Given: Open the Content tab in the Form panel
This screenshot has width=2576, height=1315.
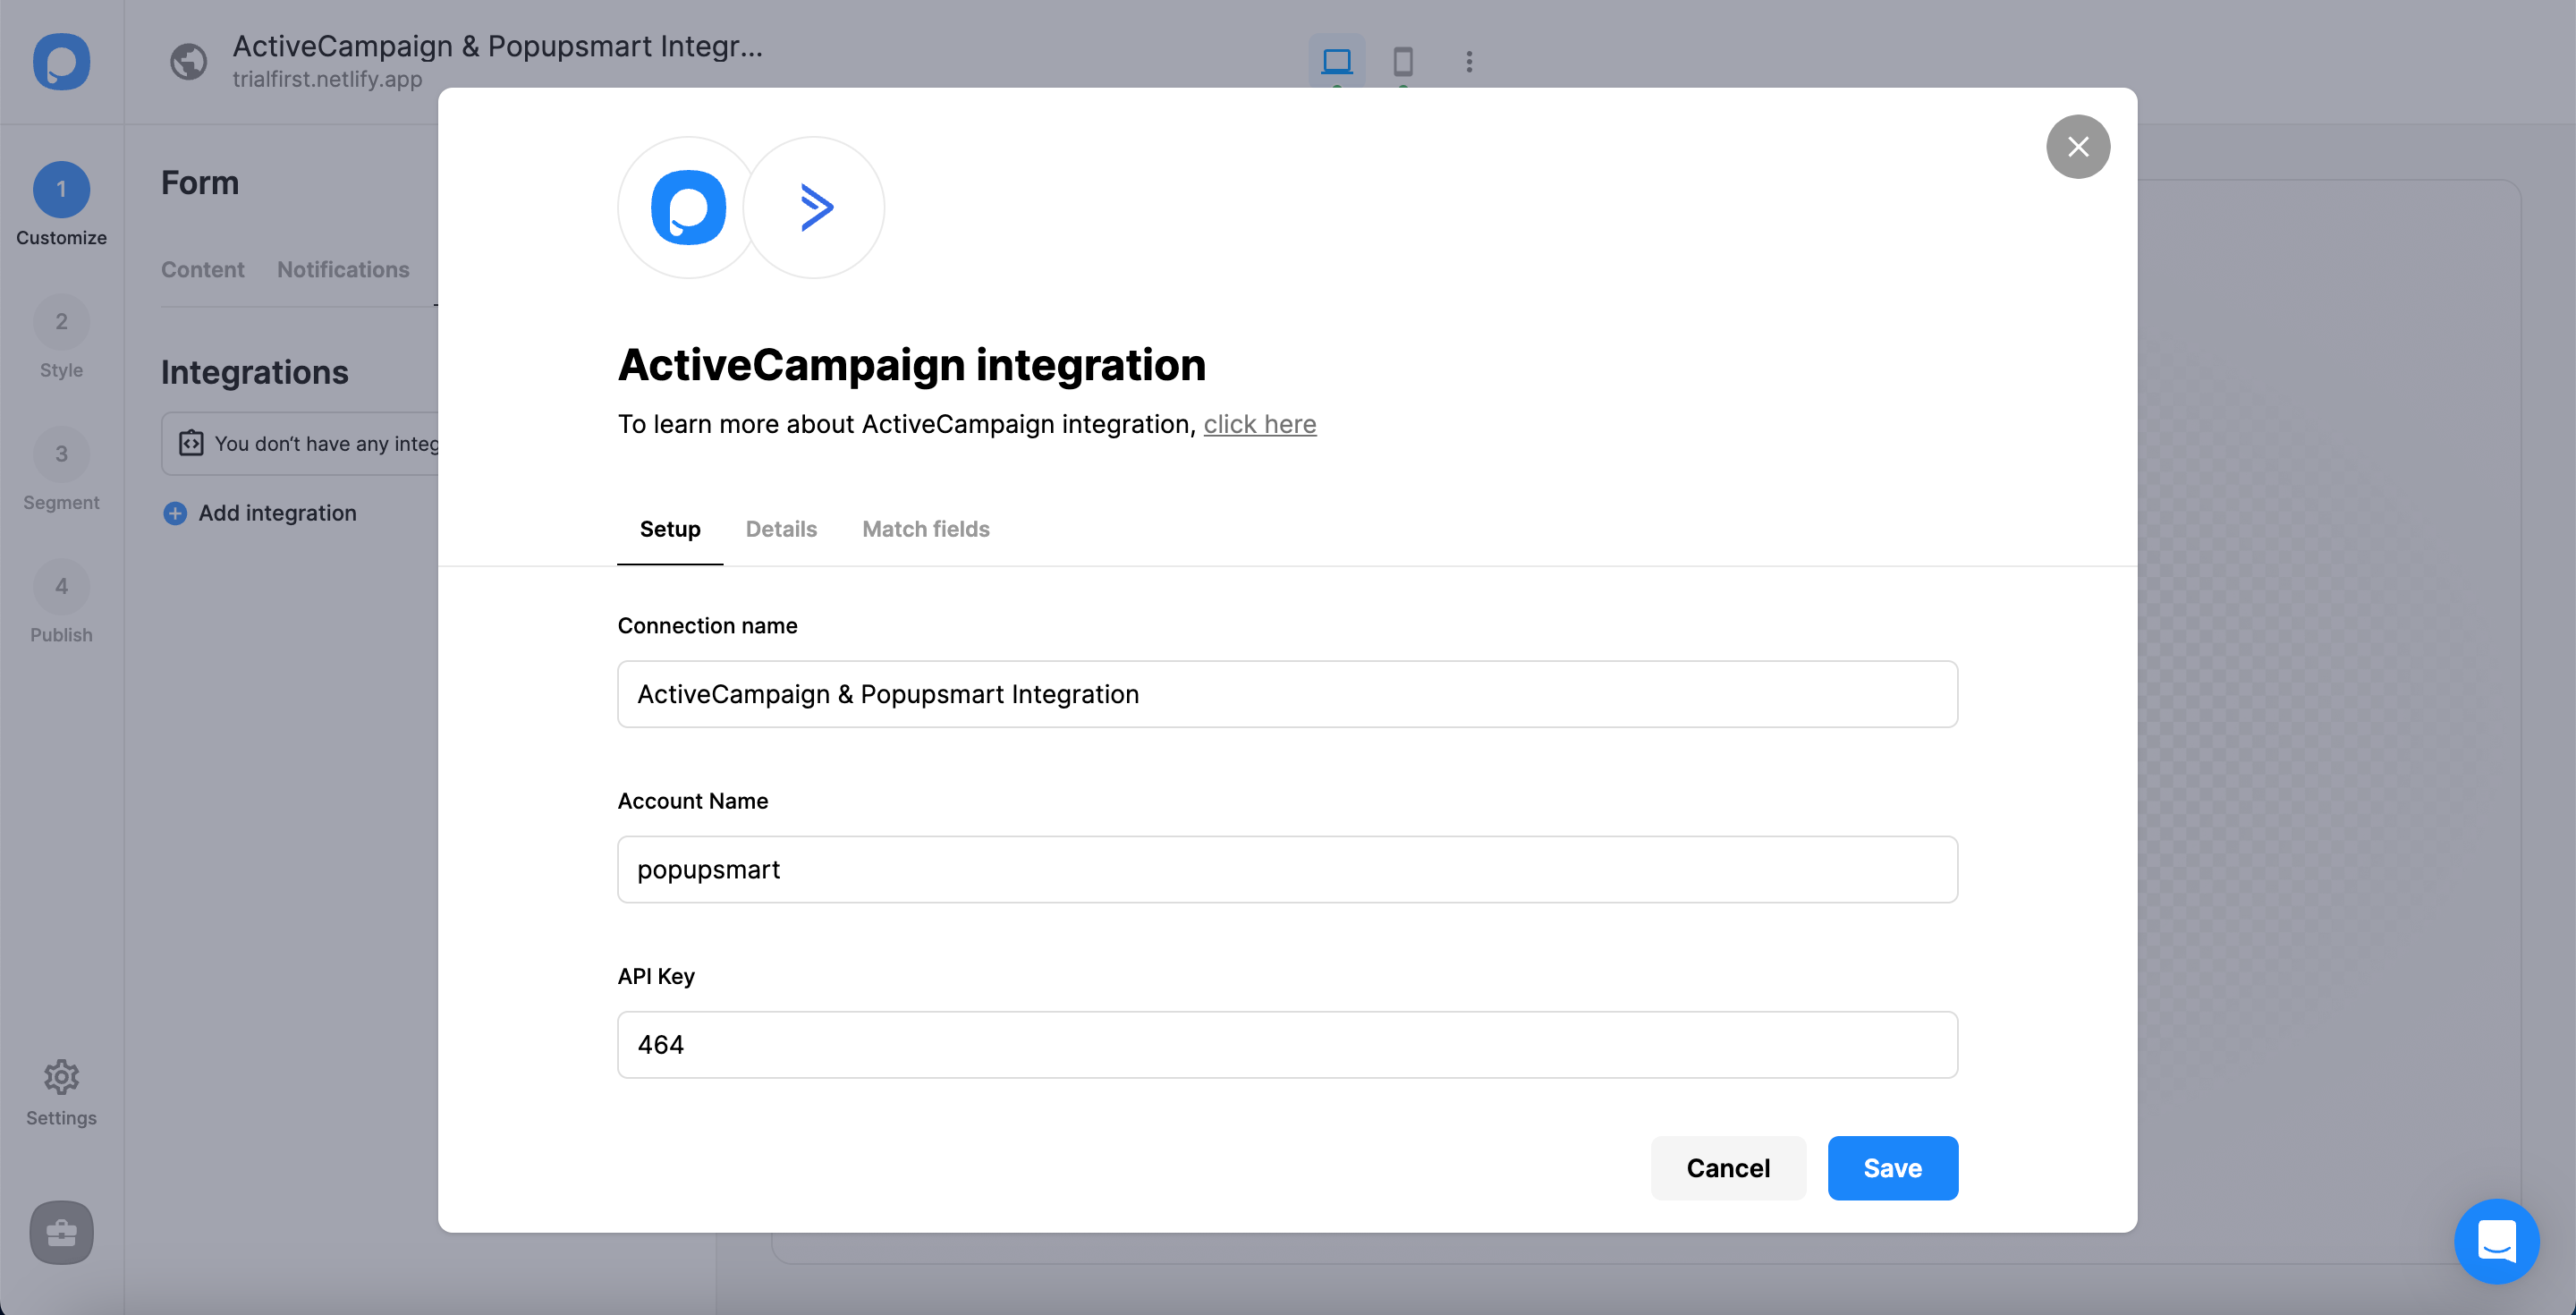Looking at the screenshot, I should click(202, 270).
